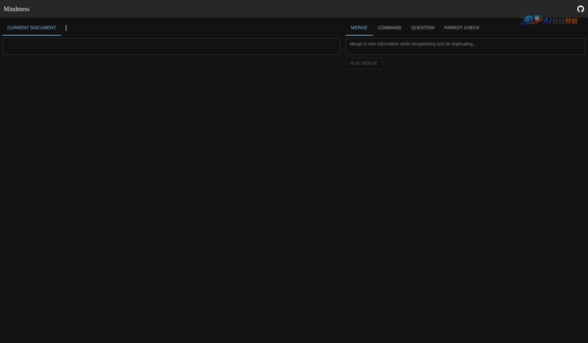Viewport: 588px width, 343px height.
Task: Click the merge field placeholder text
Action: [413, 44]
